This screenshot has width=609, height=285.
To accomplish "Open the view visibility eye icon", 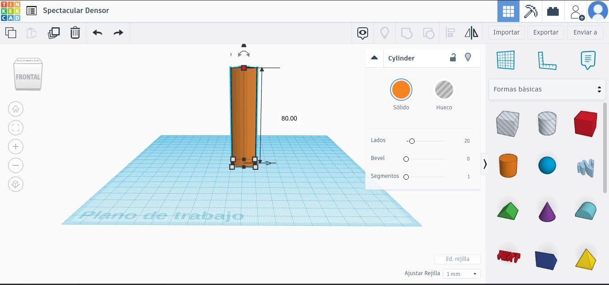I will (x=363, y=33).
